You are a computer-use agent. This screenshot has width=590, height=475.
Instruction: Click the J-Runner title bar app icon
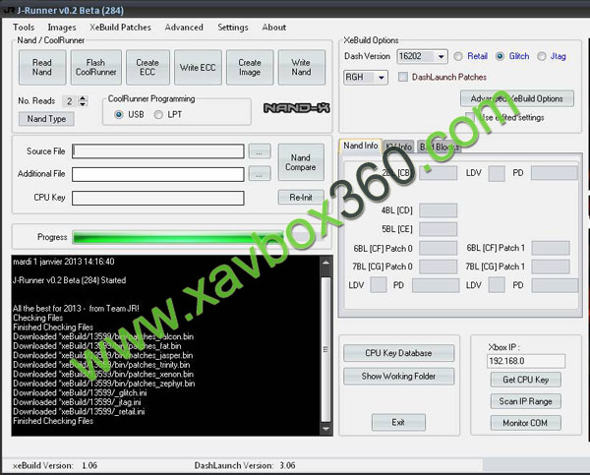[8, 10]
